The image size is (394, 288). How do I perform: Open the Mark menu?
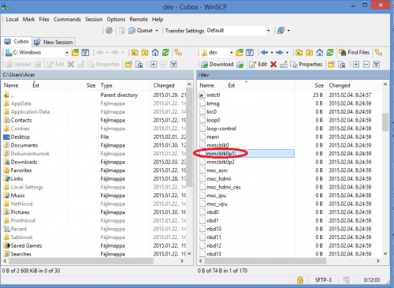click(x=28, y=20)
